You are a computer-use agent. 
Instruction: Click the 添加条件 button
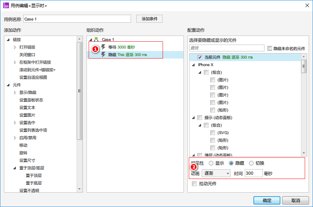(x=149, y=19)
